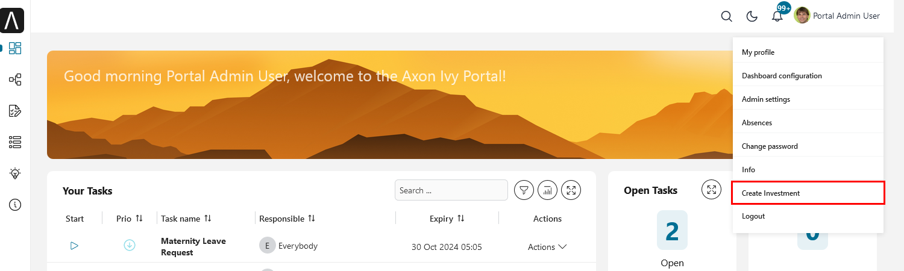This screenshot has height=271, width=904.
Task: Expand Your Tasks widget to fullscreen
Action: click(x=571, y=190)
